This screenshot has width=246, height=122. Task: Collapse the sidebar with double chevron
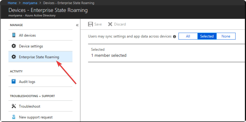(x=77, y=25)
